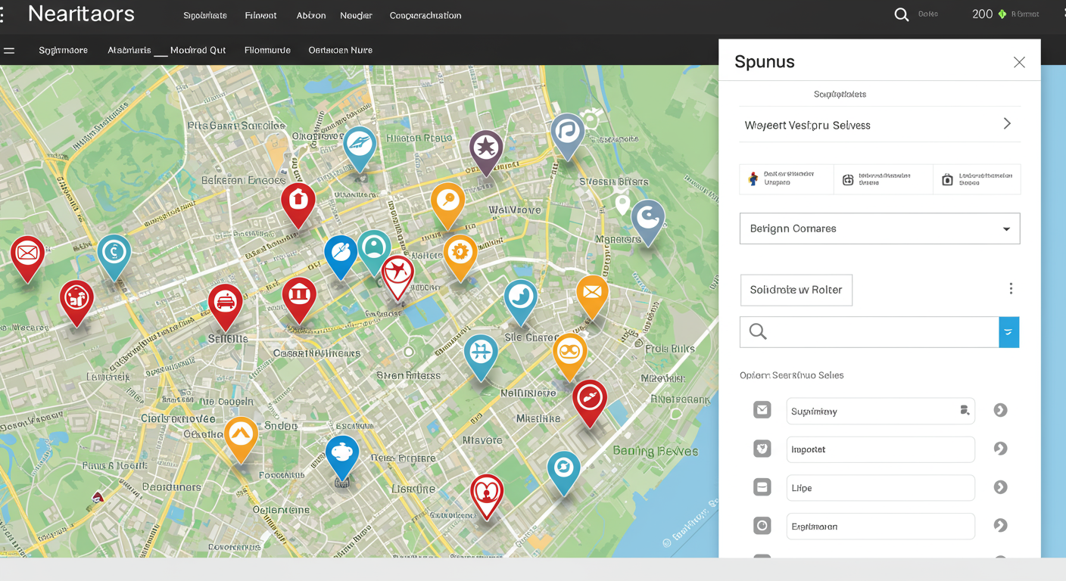Open the Berignn Comares dropdown

pyautogui.click(x=879, y=228)
